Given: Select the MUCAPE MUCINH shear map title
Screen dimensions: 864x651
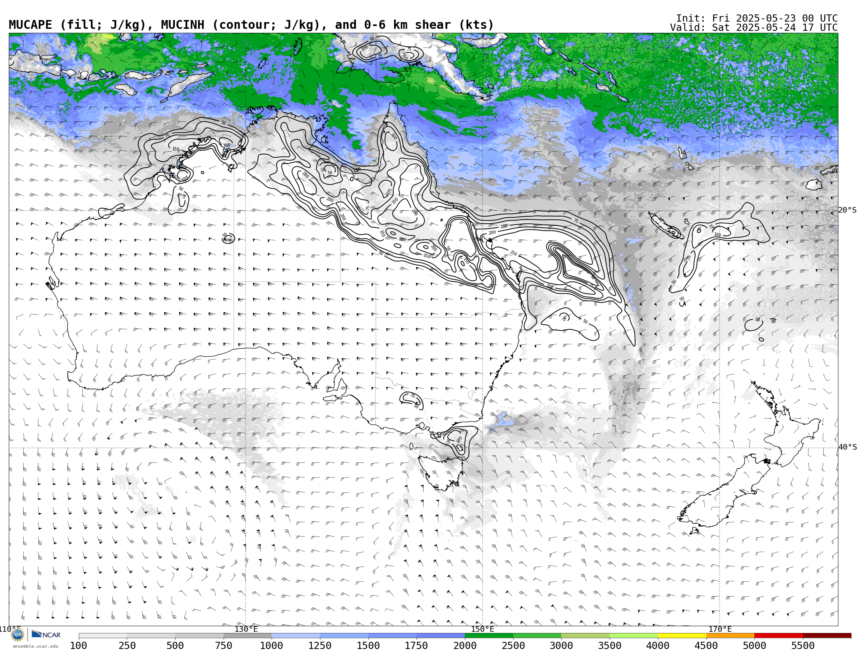Looking at the screenshot, I should (x=251, y=25).
